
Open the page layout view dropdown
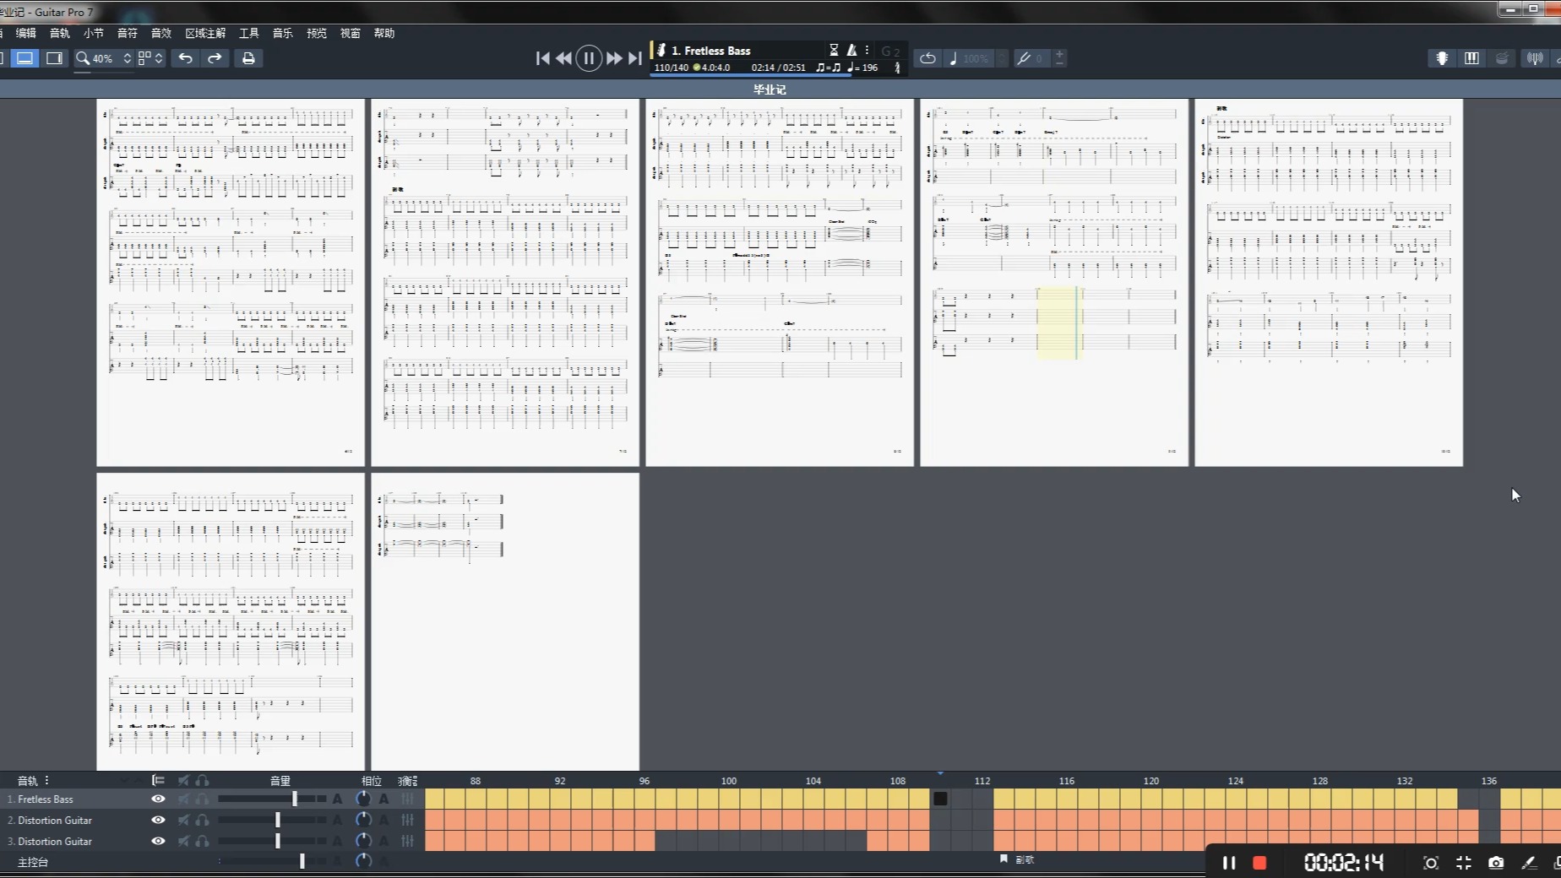pos(150,58)
